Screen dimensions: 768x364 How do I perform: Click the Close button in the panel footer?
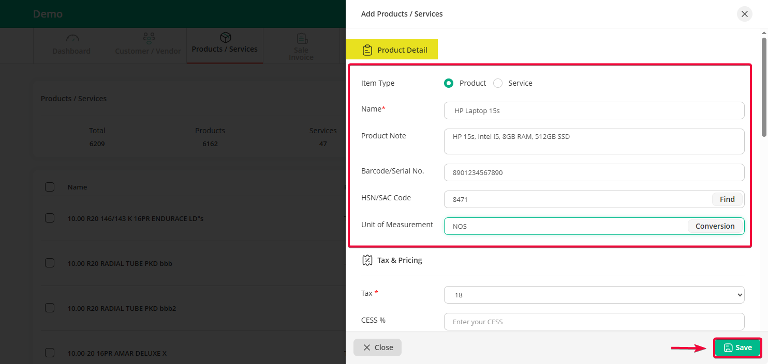377,347
